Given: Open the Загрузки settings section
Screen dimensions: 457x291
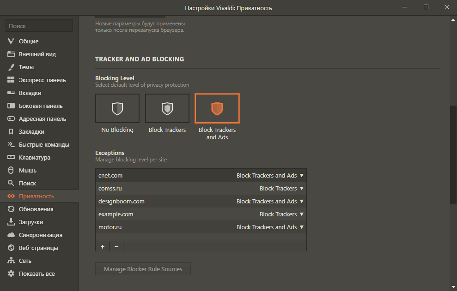Looking at the screenshot, I should (31, 222).
